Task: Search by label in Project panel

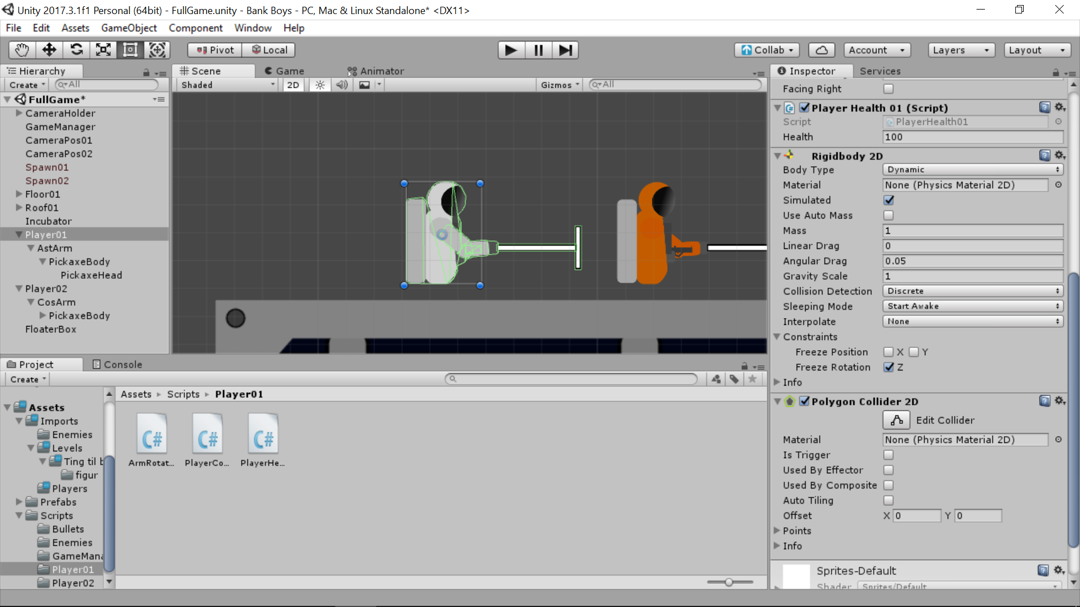Action: pos(734,379)
